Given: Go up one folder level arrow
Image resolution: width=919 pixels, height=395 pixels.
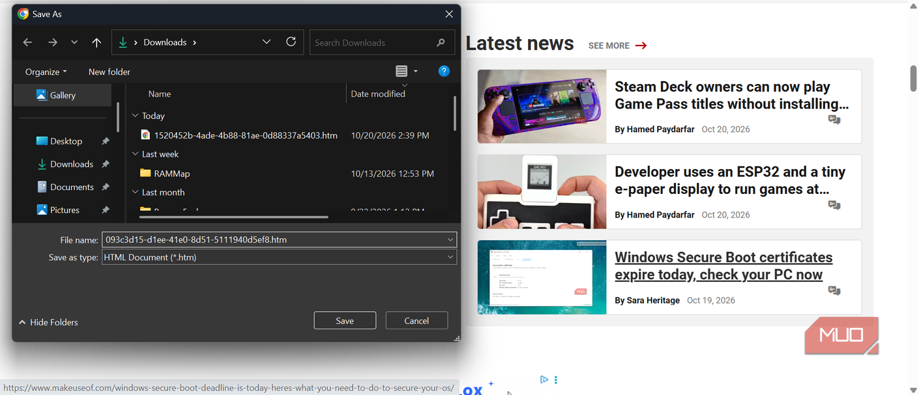Looking at the screenshot, I should pos(96,42).
